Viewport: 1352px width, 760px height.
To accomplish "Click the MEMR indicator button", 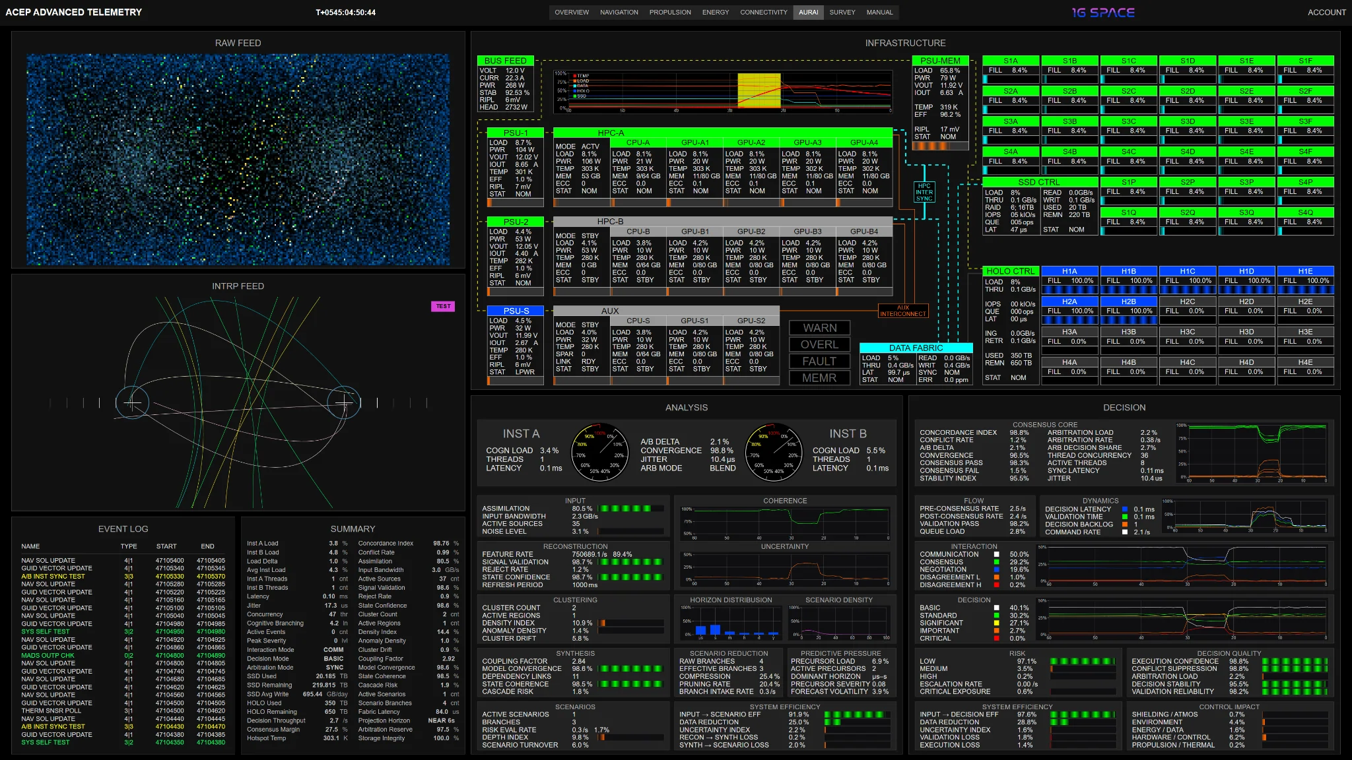I will (x=819, y=378).
